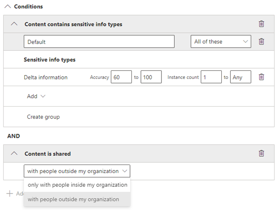Viewport: 279px width, 210px height.
Task: Collapse Content contains sensitive info types
Action: point(14,24)
